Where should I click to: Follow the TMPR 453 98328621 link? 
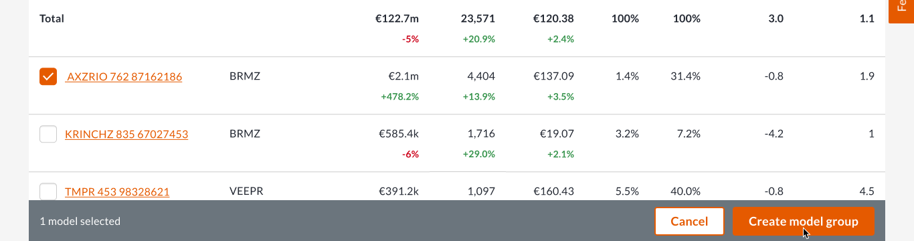(117, 192)
